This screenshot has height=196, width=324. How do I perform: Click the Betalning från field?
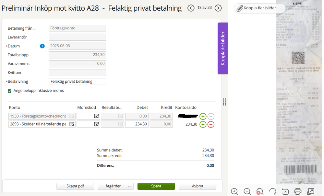click(77, 28)
